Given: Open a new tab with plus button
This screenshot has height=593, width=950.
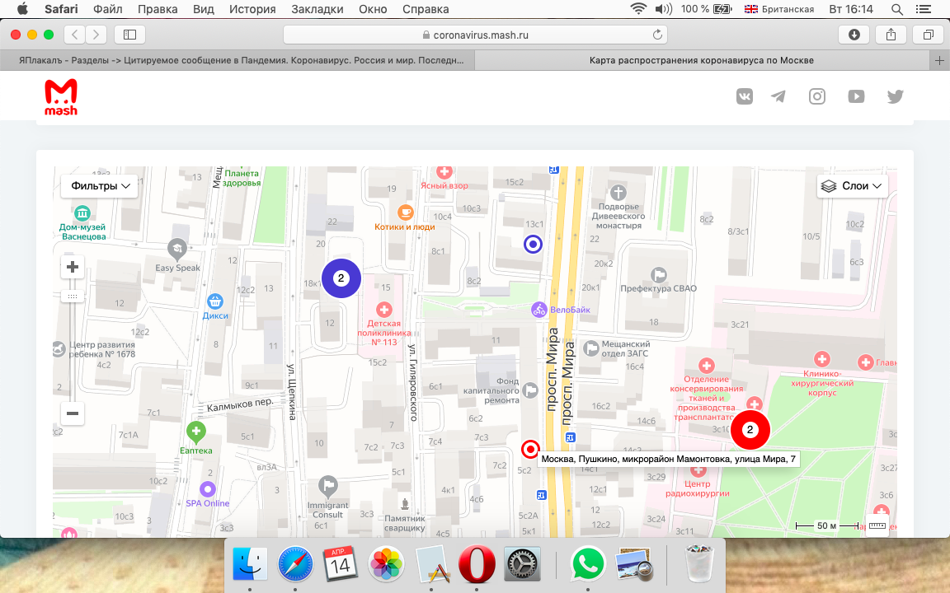Looking at the screenshot, I should (x=939, y=60).
